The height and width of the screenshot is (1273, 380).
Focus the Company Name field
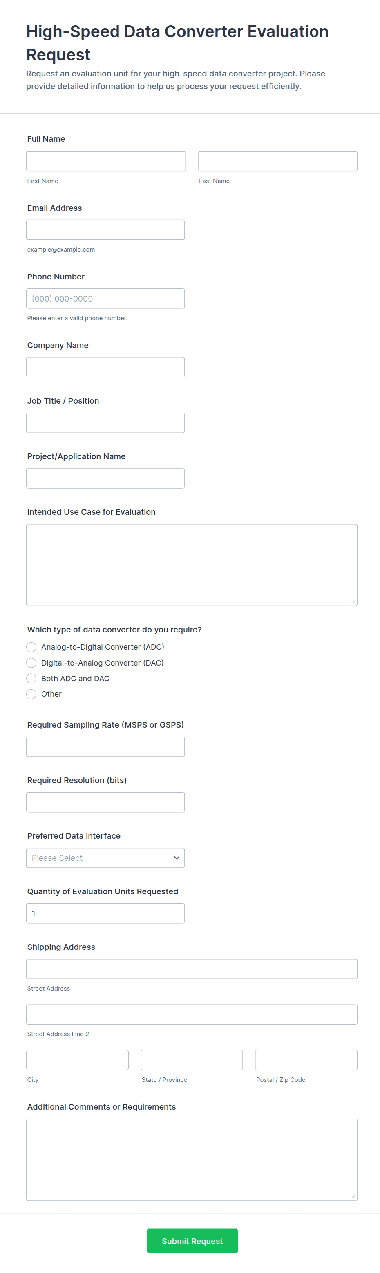tap(105, 367)
